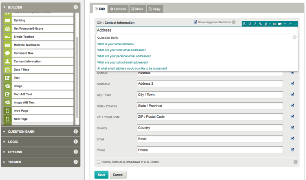Switch to the Copy tab
The width and height of the screenshot is (306, 180).
coord(155,9)
